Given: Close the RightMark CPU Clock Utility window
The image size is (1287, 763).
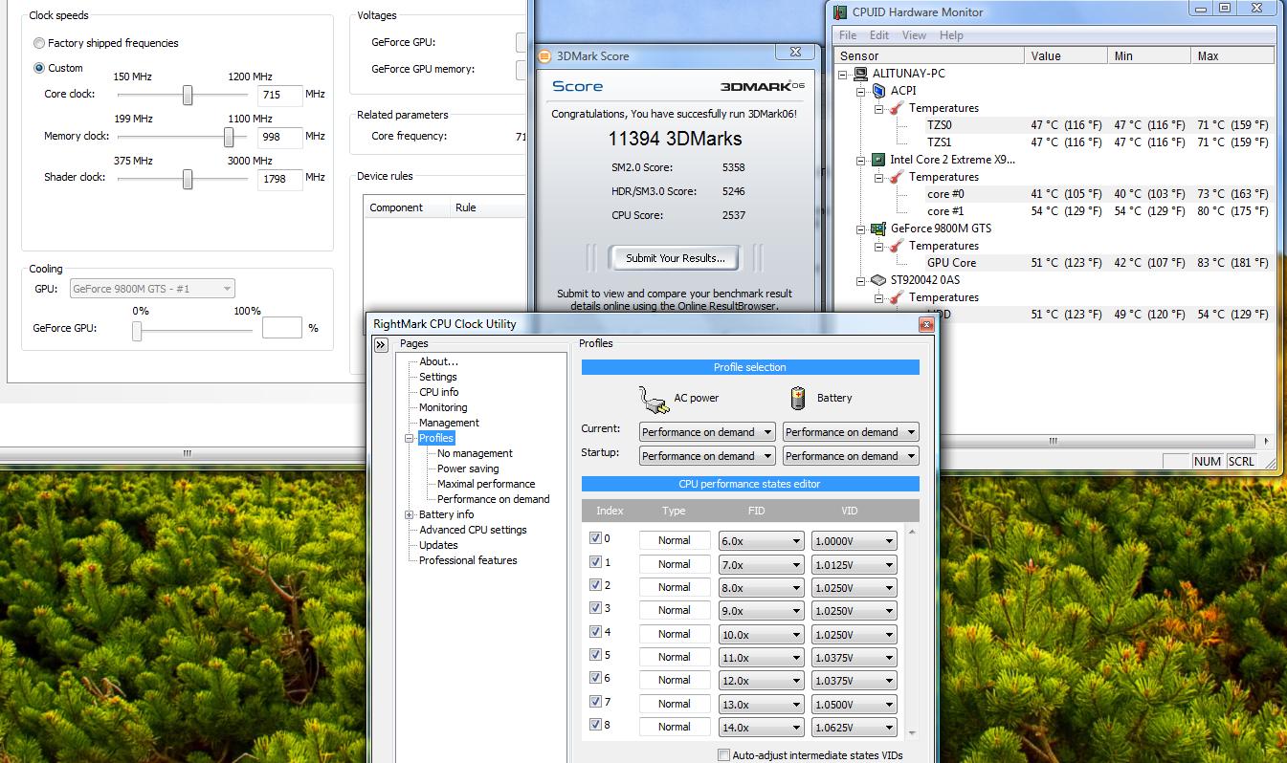Looking at the screenshot, I should coord(925,324).
